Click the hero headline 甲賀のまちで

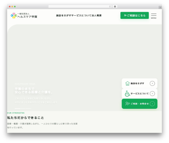coord(25,89)
